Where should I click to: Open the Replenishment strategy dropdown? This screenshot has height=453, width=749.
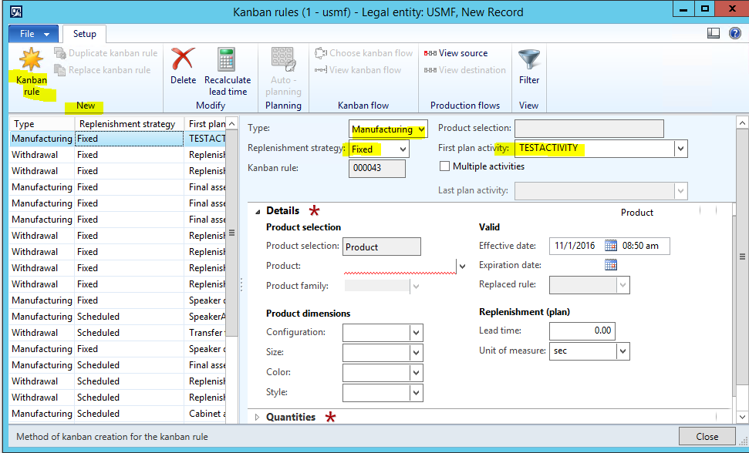pyautogui.click(x=402, y=149)
